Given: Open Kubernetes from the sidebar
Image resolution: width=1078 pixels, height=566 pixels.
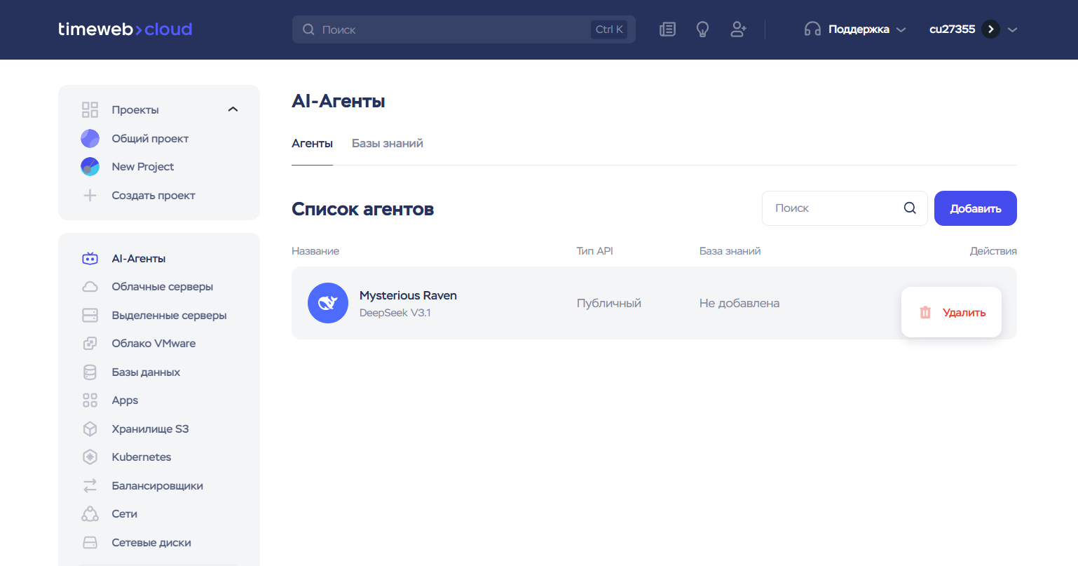Looking at the screenshot, I should point(141,457).
